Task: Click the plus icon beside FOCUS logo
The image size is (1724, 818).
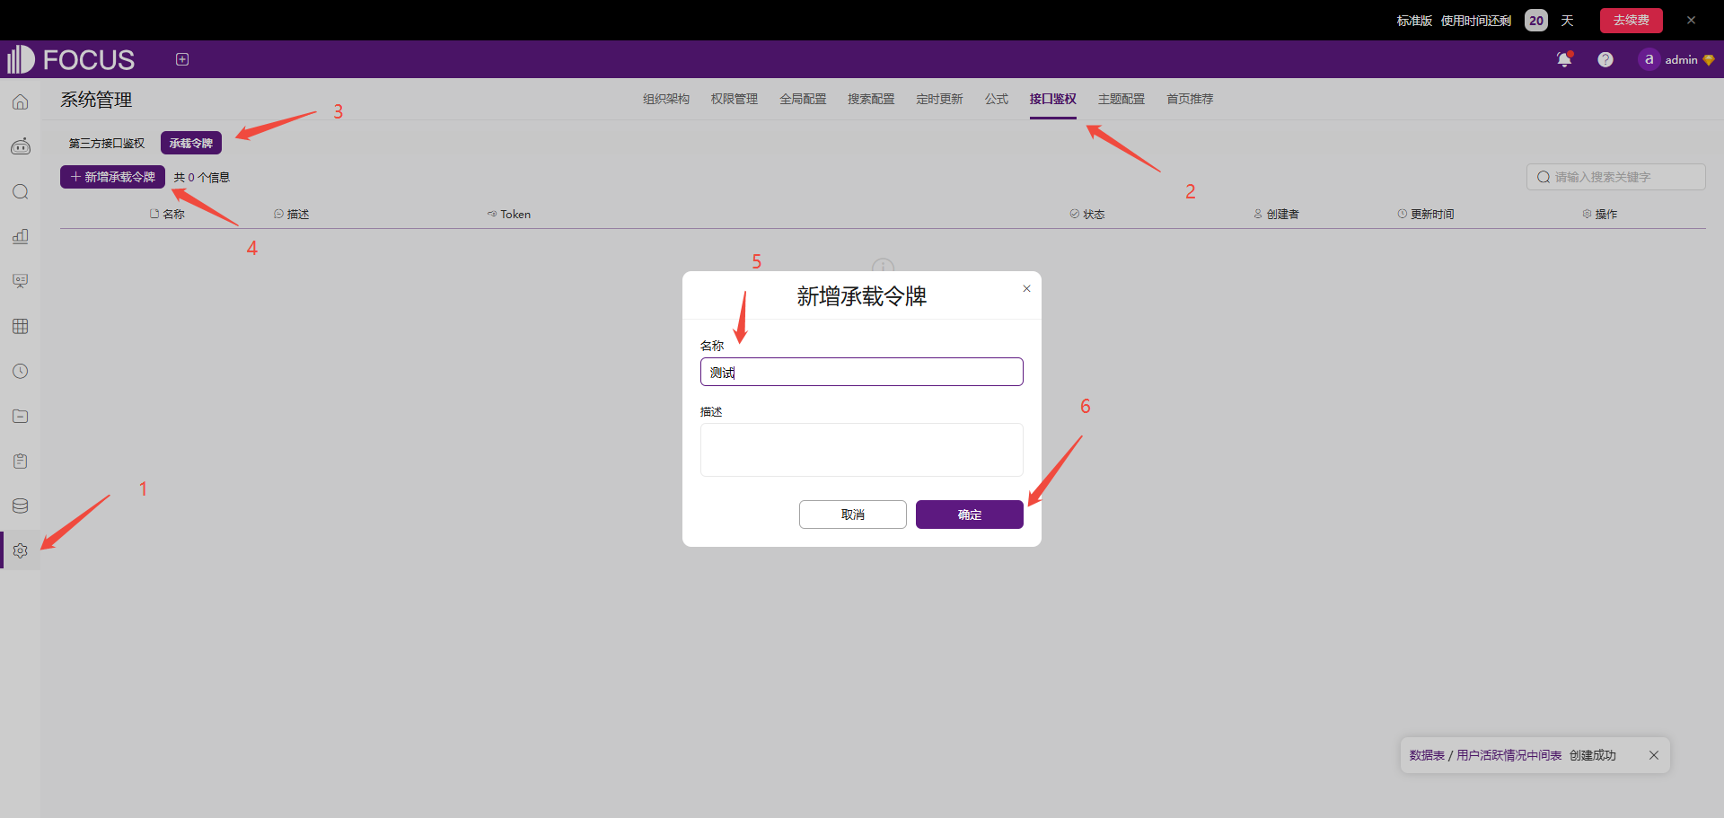Action: click(x=182, y=59)
